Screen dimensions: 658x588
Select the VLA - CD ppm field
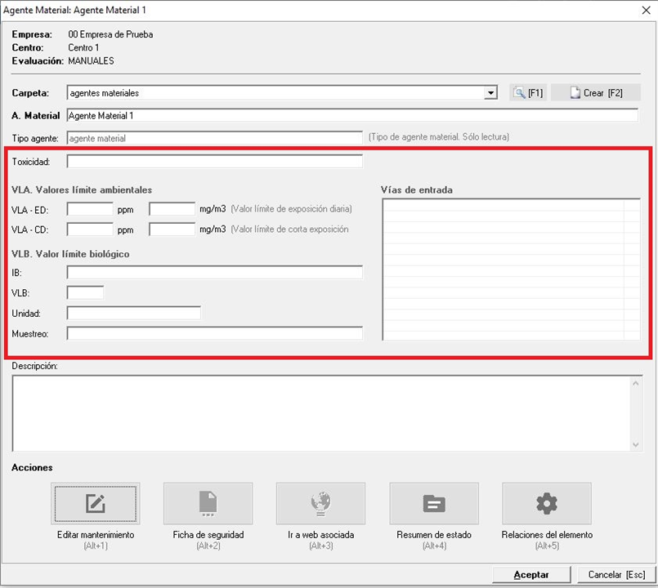coord(90,229)
